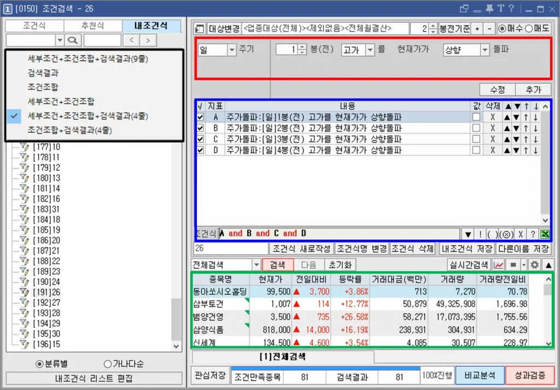The width and height of the screenshot is (560, 390).
Task: Delete condition row C with X
Action: point(493,139)
